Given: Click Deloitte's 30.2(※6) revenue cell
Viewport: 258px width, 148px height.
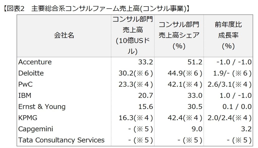Looking at the screenshot, I should coord(136,73).
